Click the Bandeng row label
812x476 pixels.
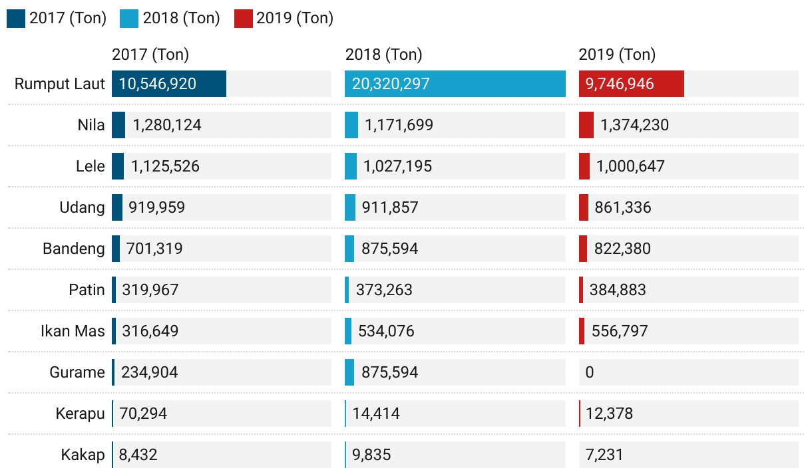[x=74, y=249]
